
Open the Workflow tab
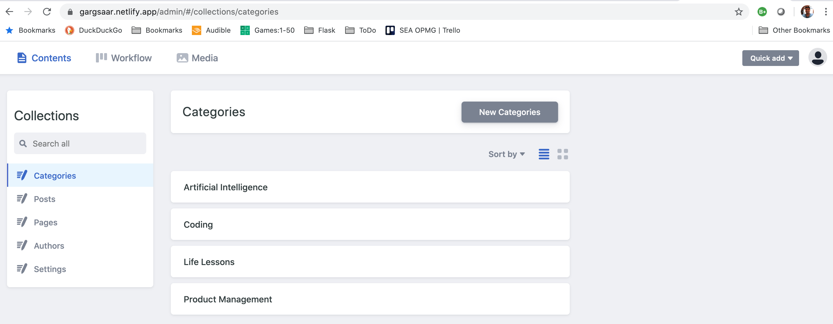point(123,58)
